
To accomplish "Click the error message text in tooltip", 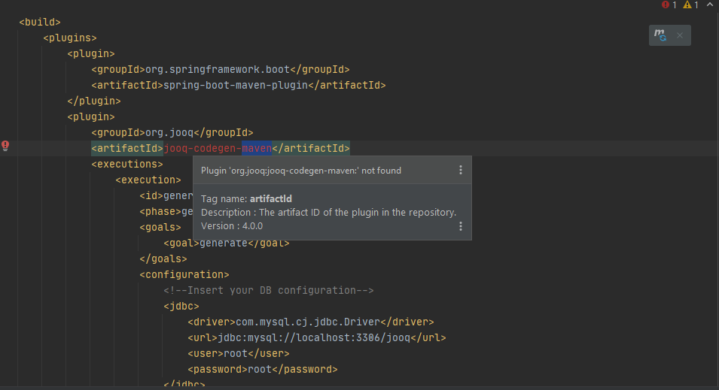I will (301, 171).
